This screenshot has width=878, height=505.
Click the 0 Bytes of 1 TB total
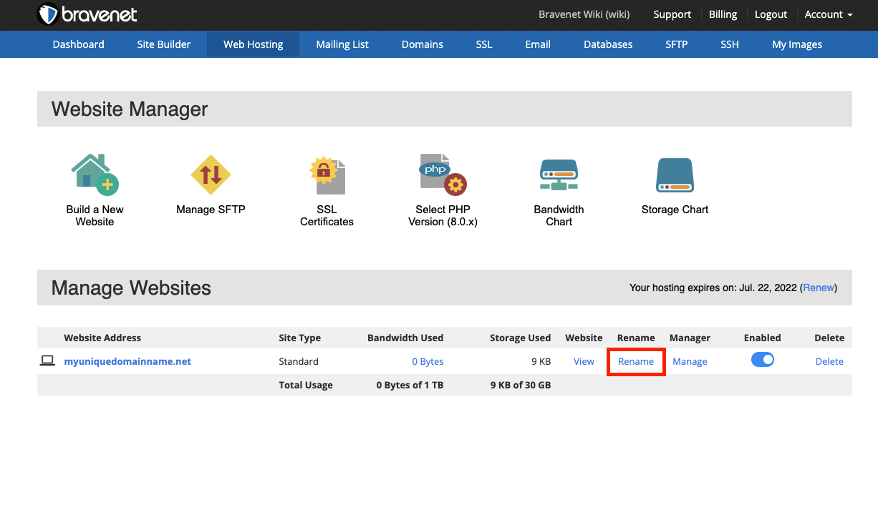[x=410, y=385]
